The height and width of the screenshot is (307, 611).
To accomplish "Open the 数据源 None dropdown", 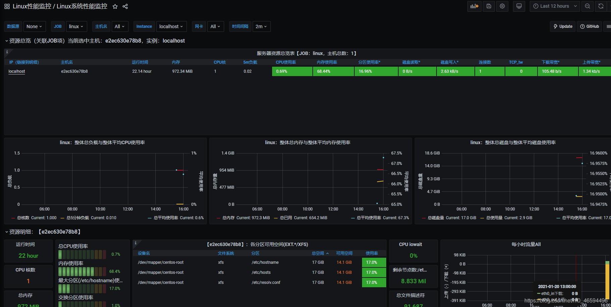I will [34, 26].
